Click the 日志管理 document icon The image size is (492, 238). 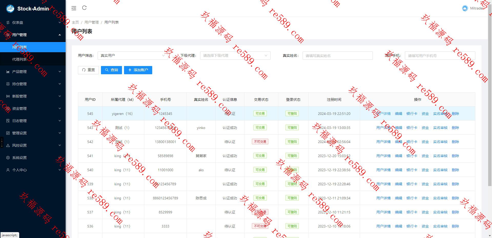click(x=8, y=121)
